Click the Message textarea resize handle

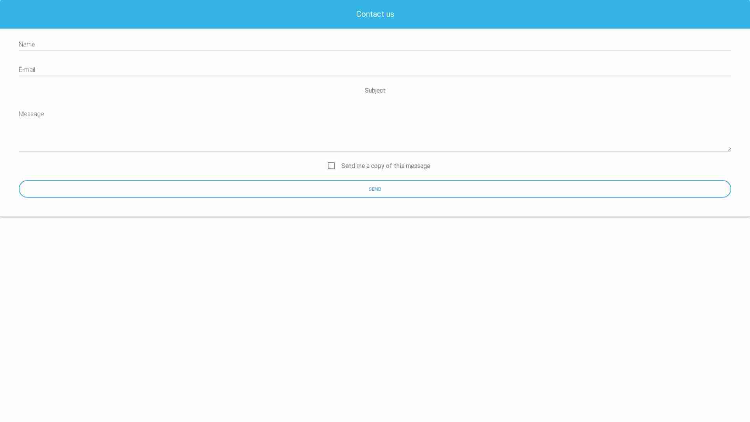pos(729,149)
